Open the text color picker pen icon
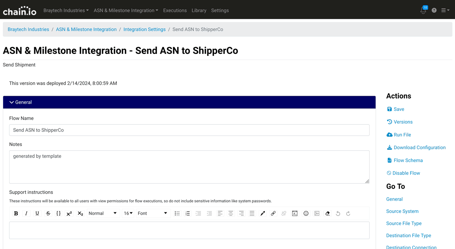The width and height of the screenshot is (455, 249). pyautogui.click(x=262, y=213)
